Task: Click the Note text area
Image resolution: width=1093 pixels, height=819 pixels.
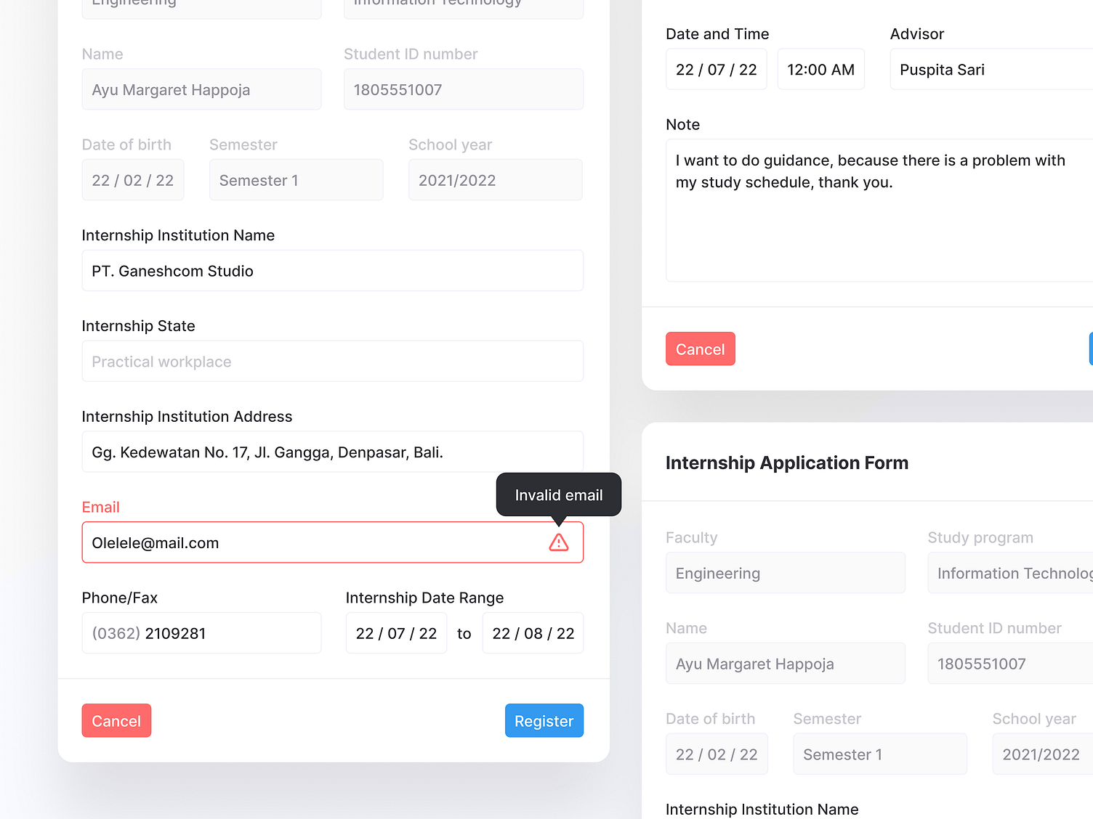Action: click(x=872, y=211)
